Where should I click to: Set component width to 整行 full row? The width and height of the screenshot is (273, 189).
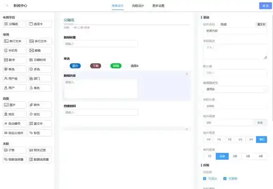261,139
